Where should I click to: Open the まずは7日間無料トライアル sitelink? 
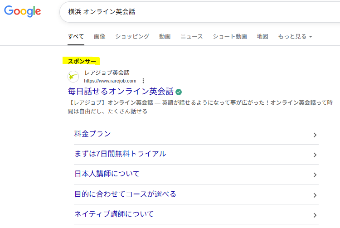coord(120,154)
